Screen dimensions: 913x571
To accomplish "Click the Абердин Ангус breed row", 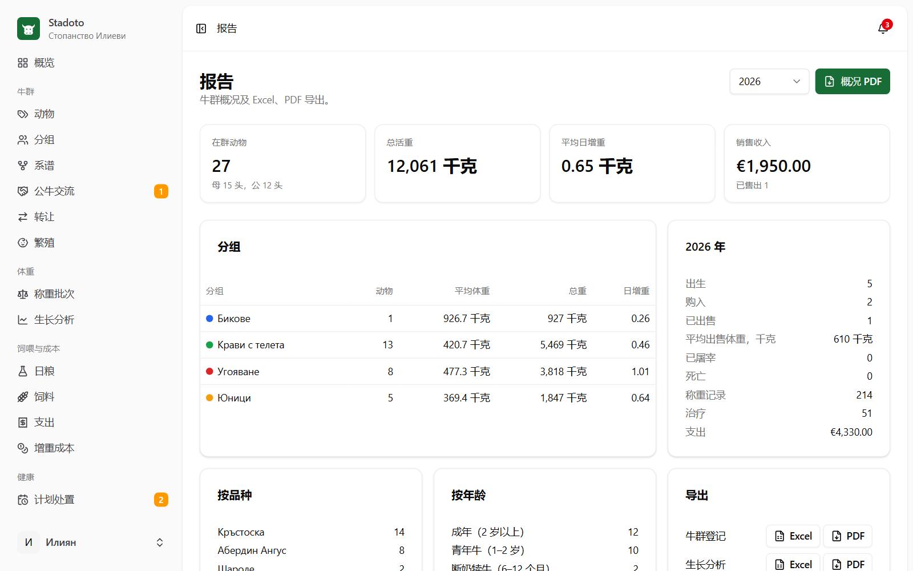I will (x=311, y=550).
